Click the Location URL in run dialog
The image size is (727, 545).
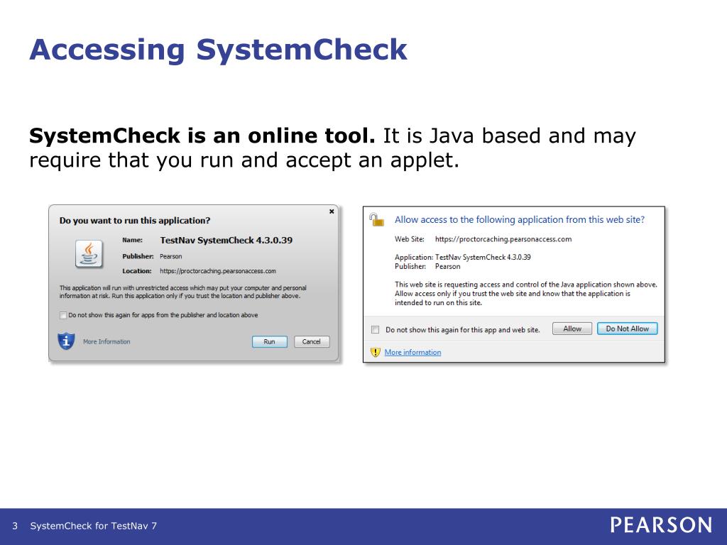(x=218, y=271)
